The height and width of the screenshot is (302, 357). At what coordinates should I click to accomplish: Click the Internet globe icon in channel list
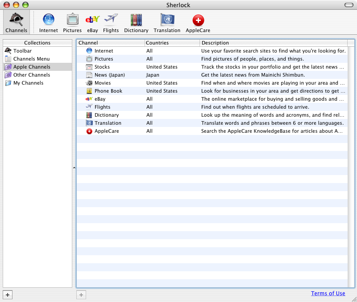(x=89, y=51)
